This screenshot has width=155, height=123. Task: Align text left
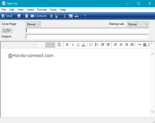(x=115, y=45)
